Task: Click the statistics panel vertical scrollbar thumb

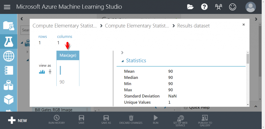Action: [248, 59]
